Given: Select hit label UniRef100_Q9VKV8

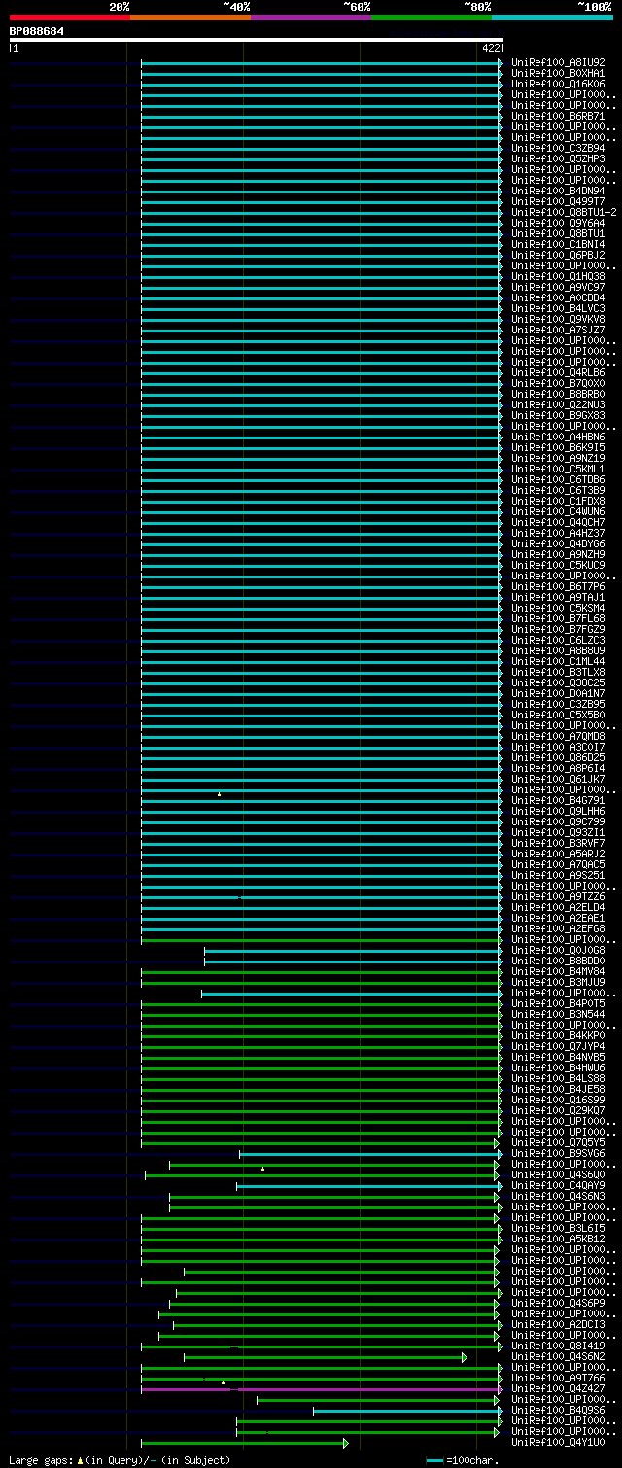Looking at the screenshot, I should [558, 320].
